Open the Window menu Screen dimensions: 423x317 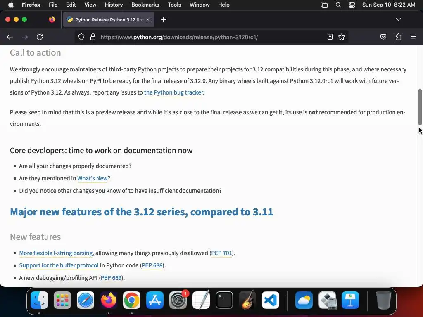click(200, 5)
